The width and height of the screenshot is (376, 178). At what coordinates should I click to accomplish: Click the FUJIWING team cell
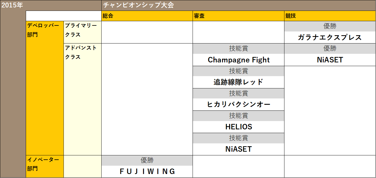(147, 171)
